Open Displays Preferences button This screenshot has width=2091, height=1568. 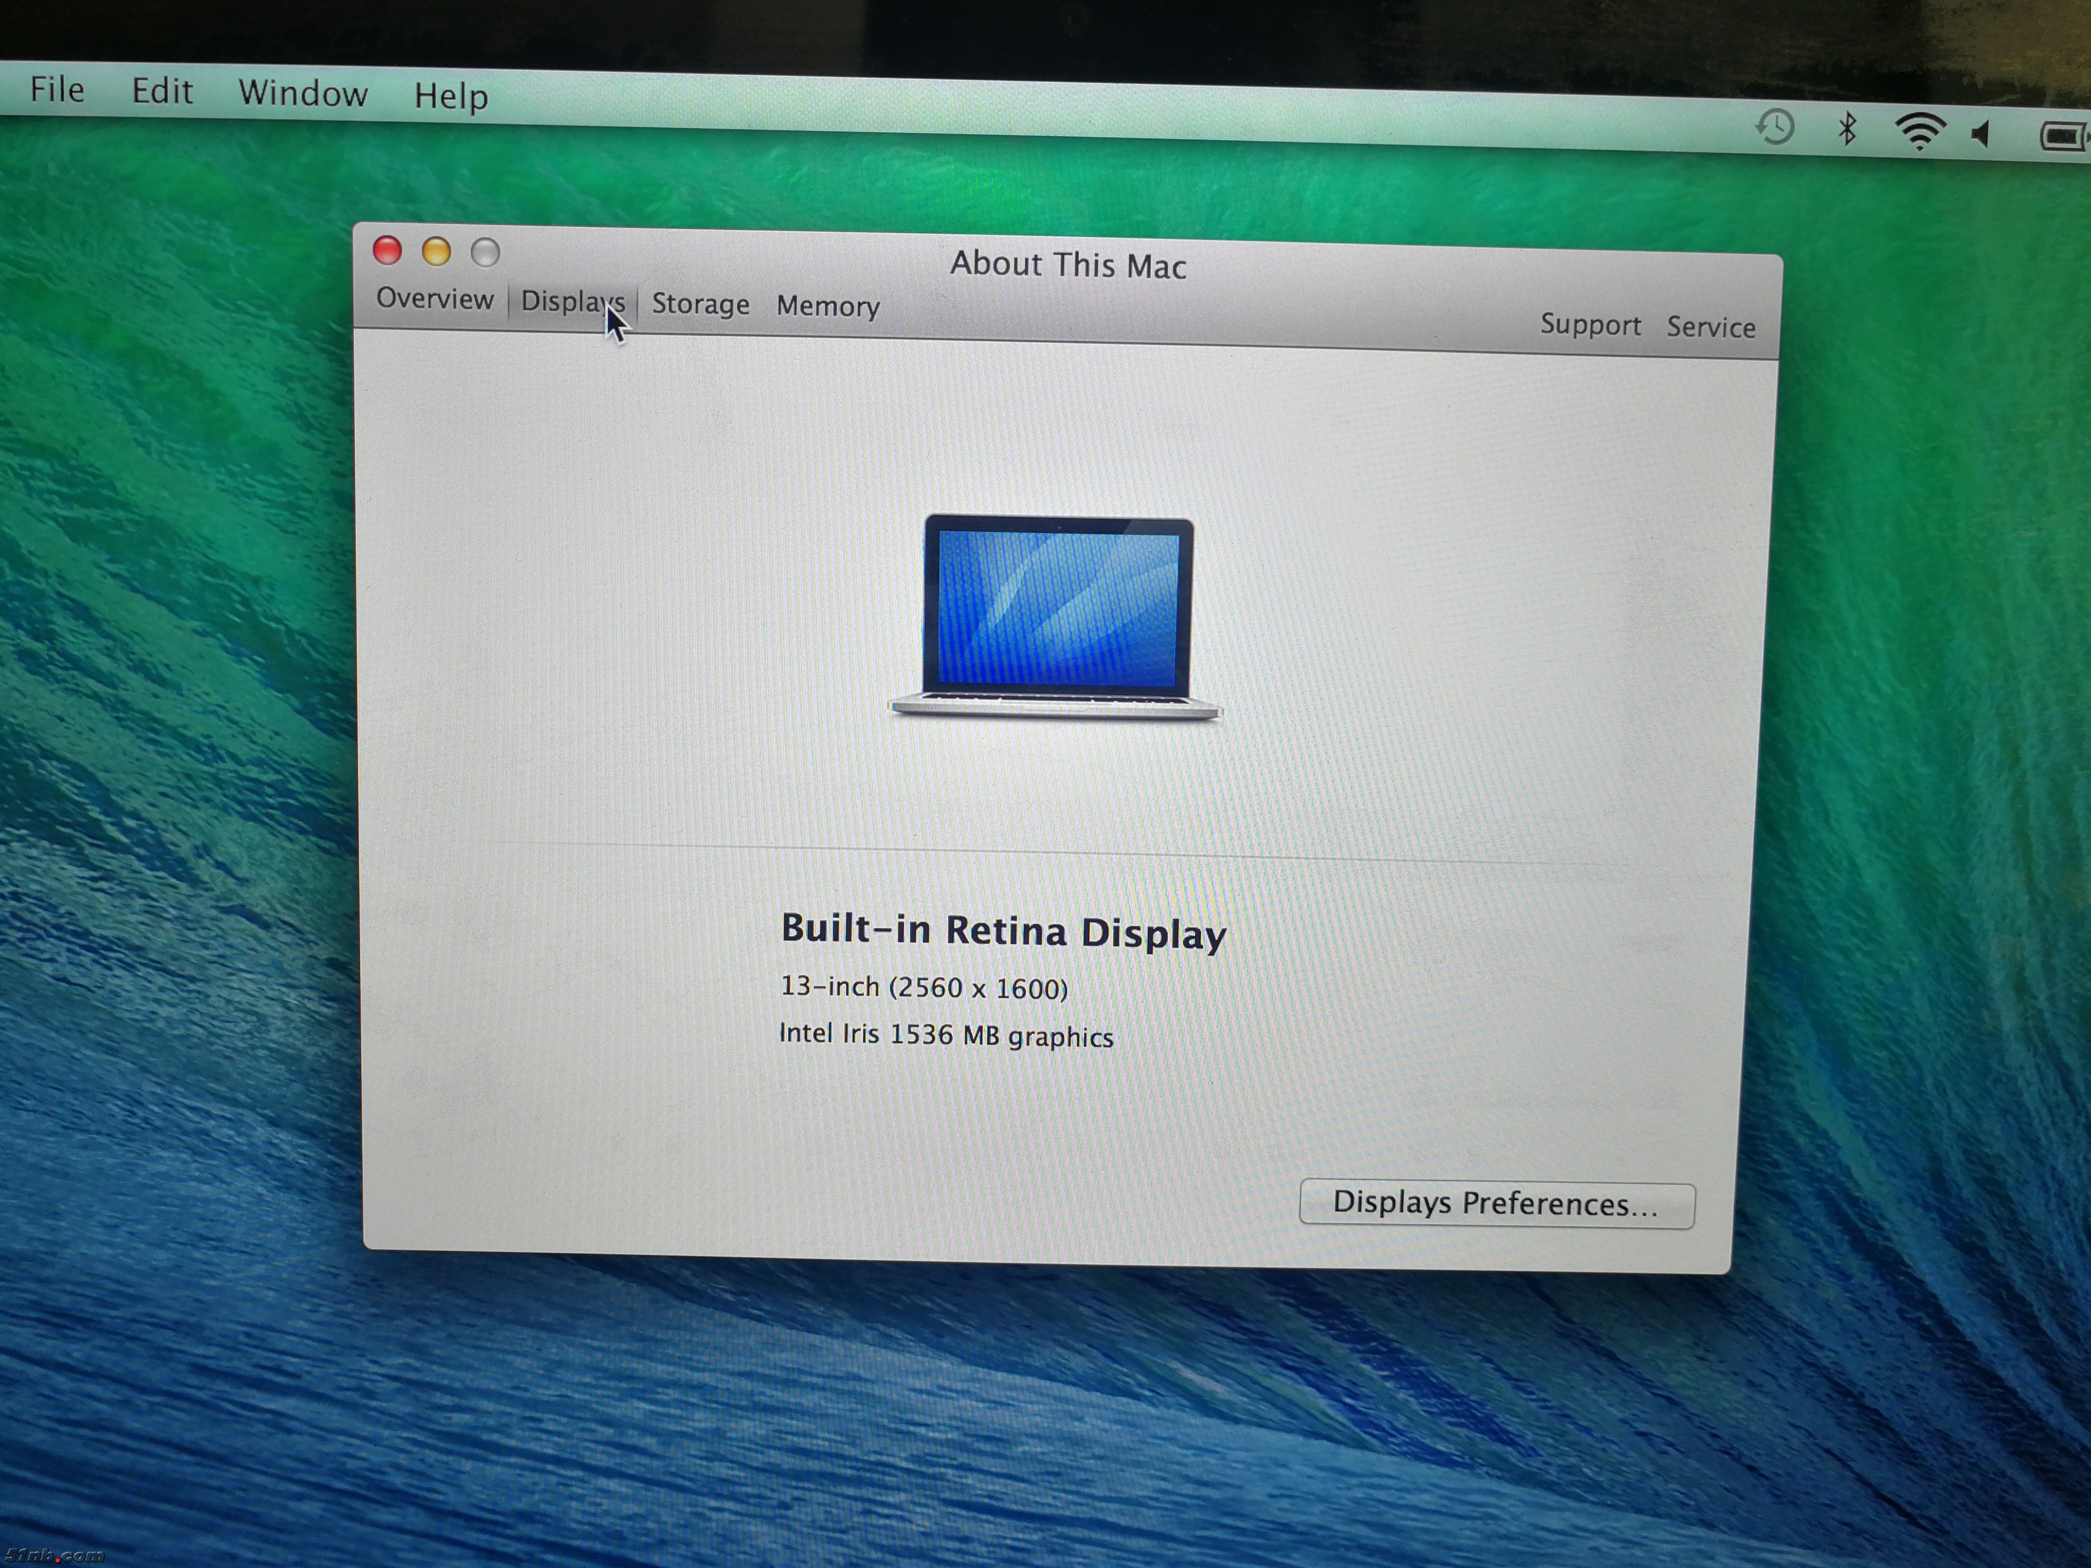click(x=1496, y=1204)
